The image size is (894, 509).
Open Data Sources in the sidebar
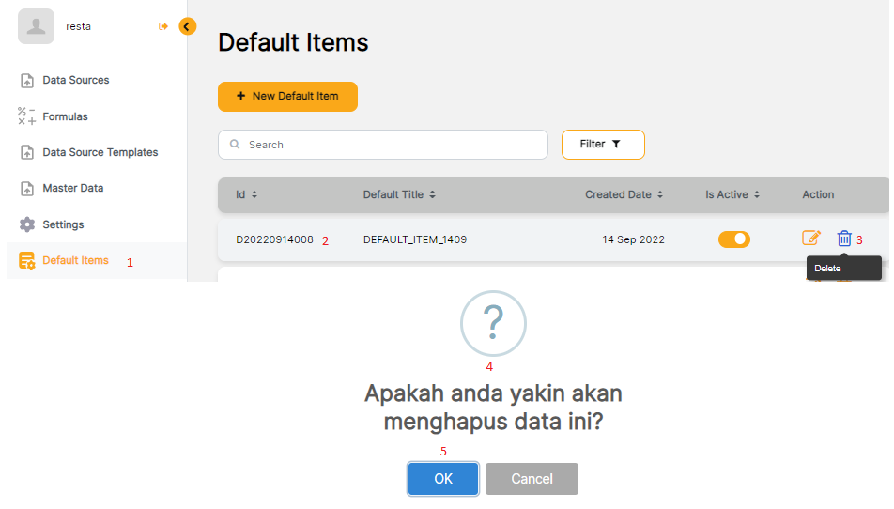(75, 80)
